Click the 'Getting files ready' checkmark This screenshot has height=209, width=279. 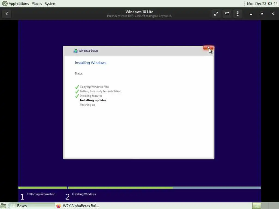(77, 91)
